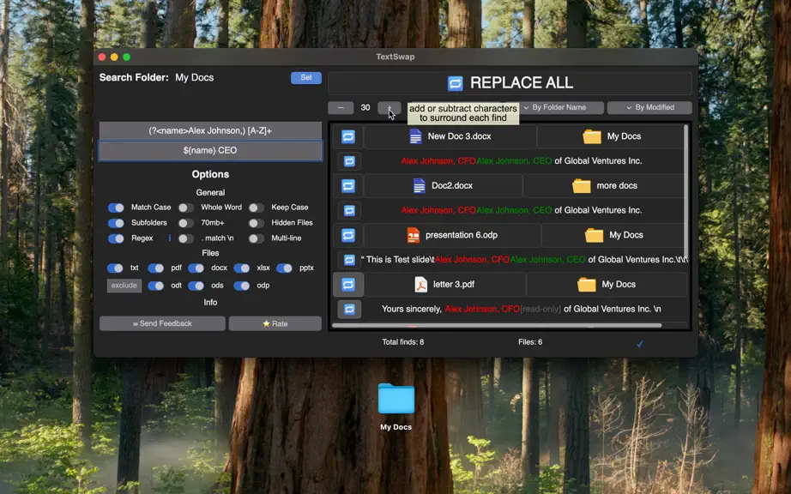Open the presentation 6.odp file icon
791x494 pixels.
pyautogui.click(x=414, y=235)
